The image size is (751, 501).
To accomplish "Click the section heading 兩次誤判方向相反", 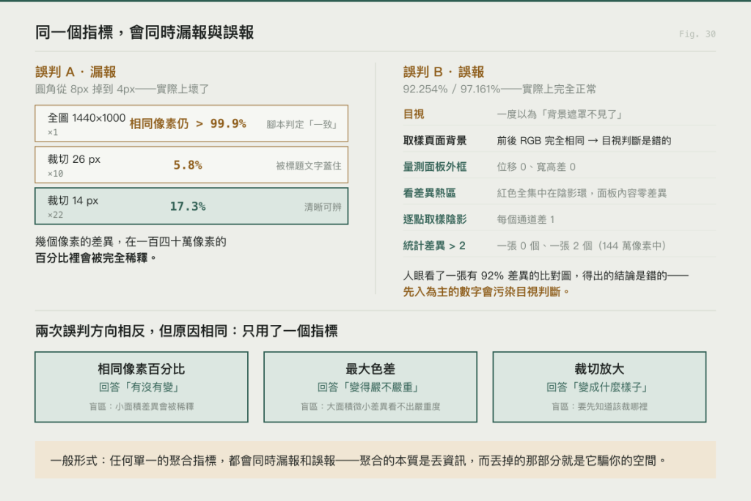I will 90,331.
